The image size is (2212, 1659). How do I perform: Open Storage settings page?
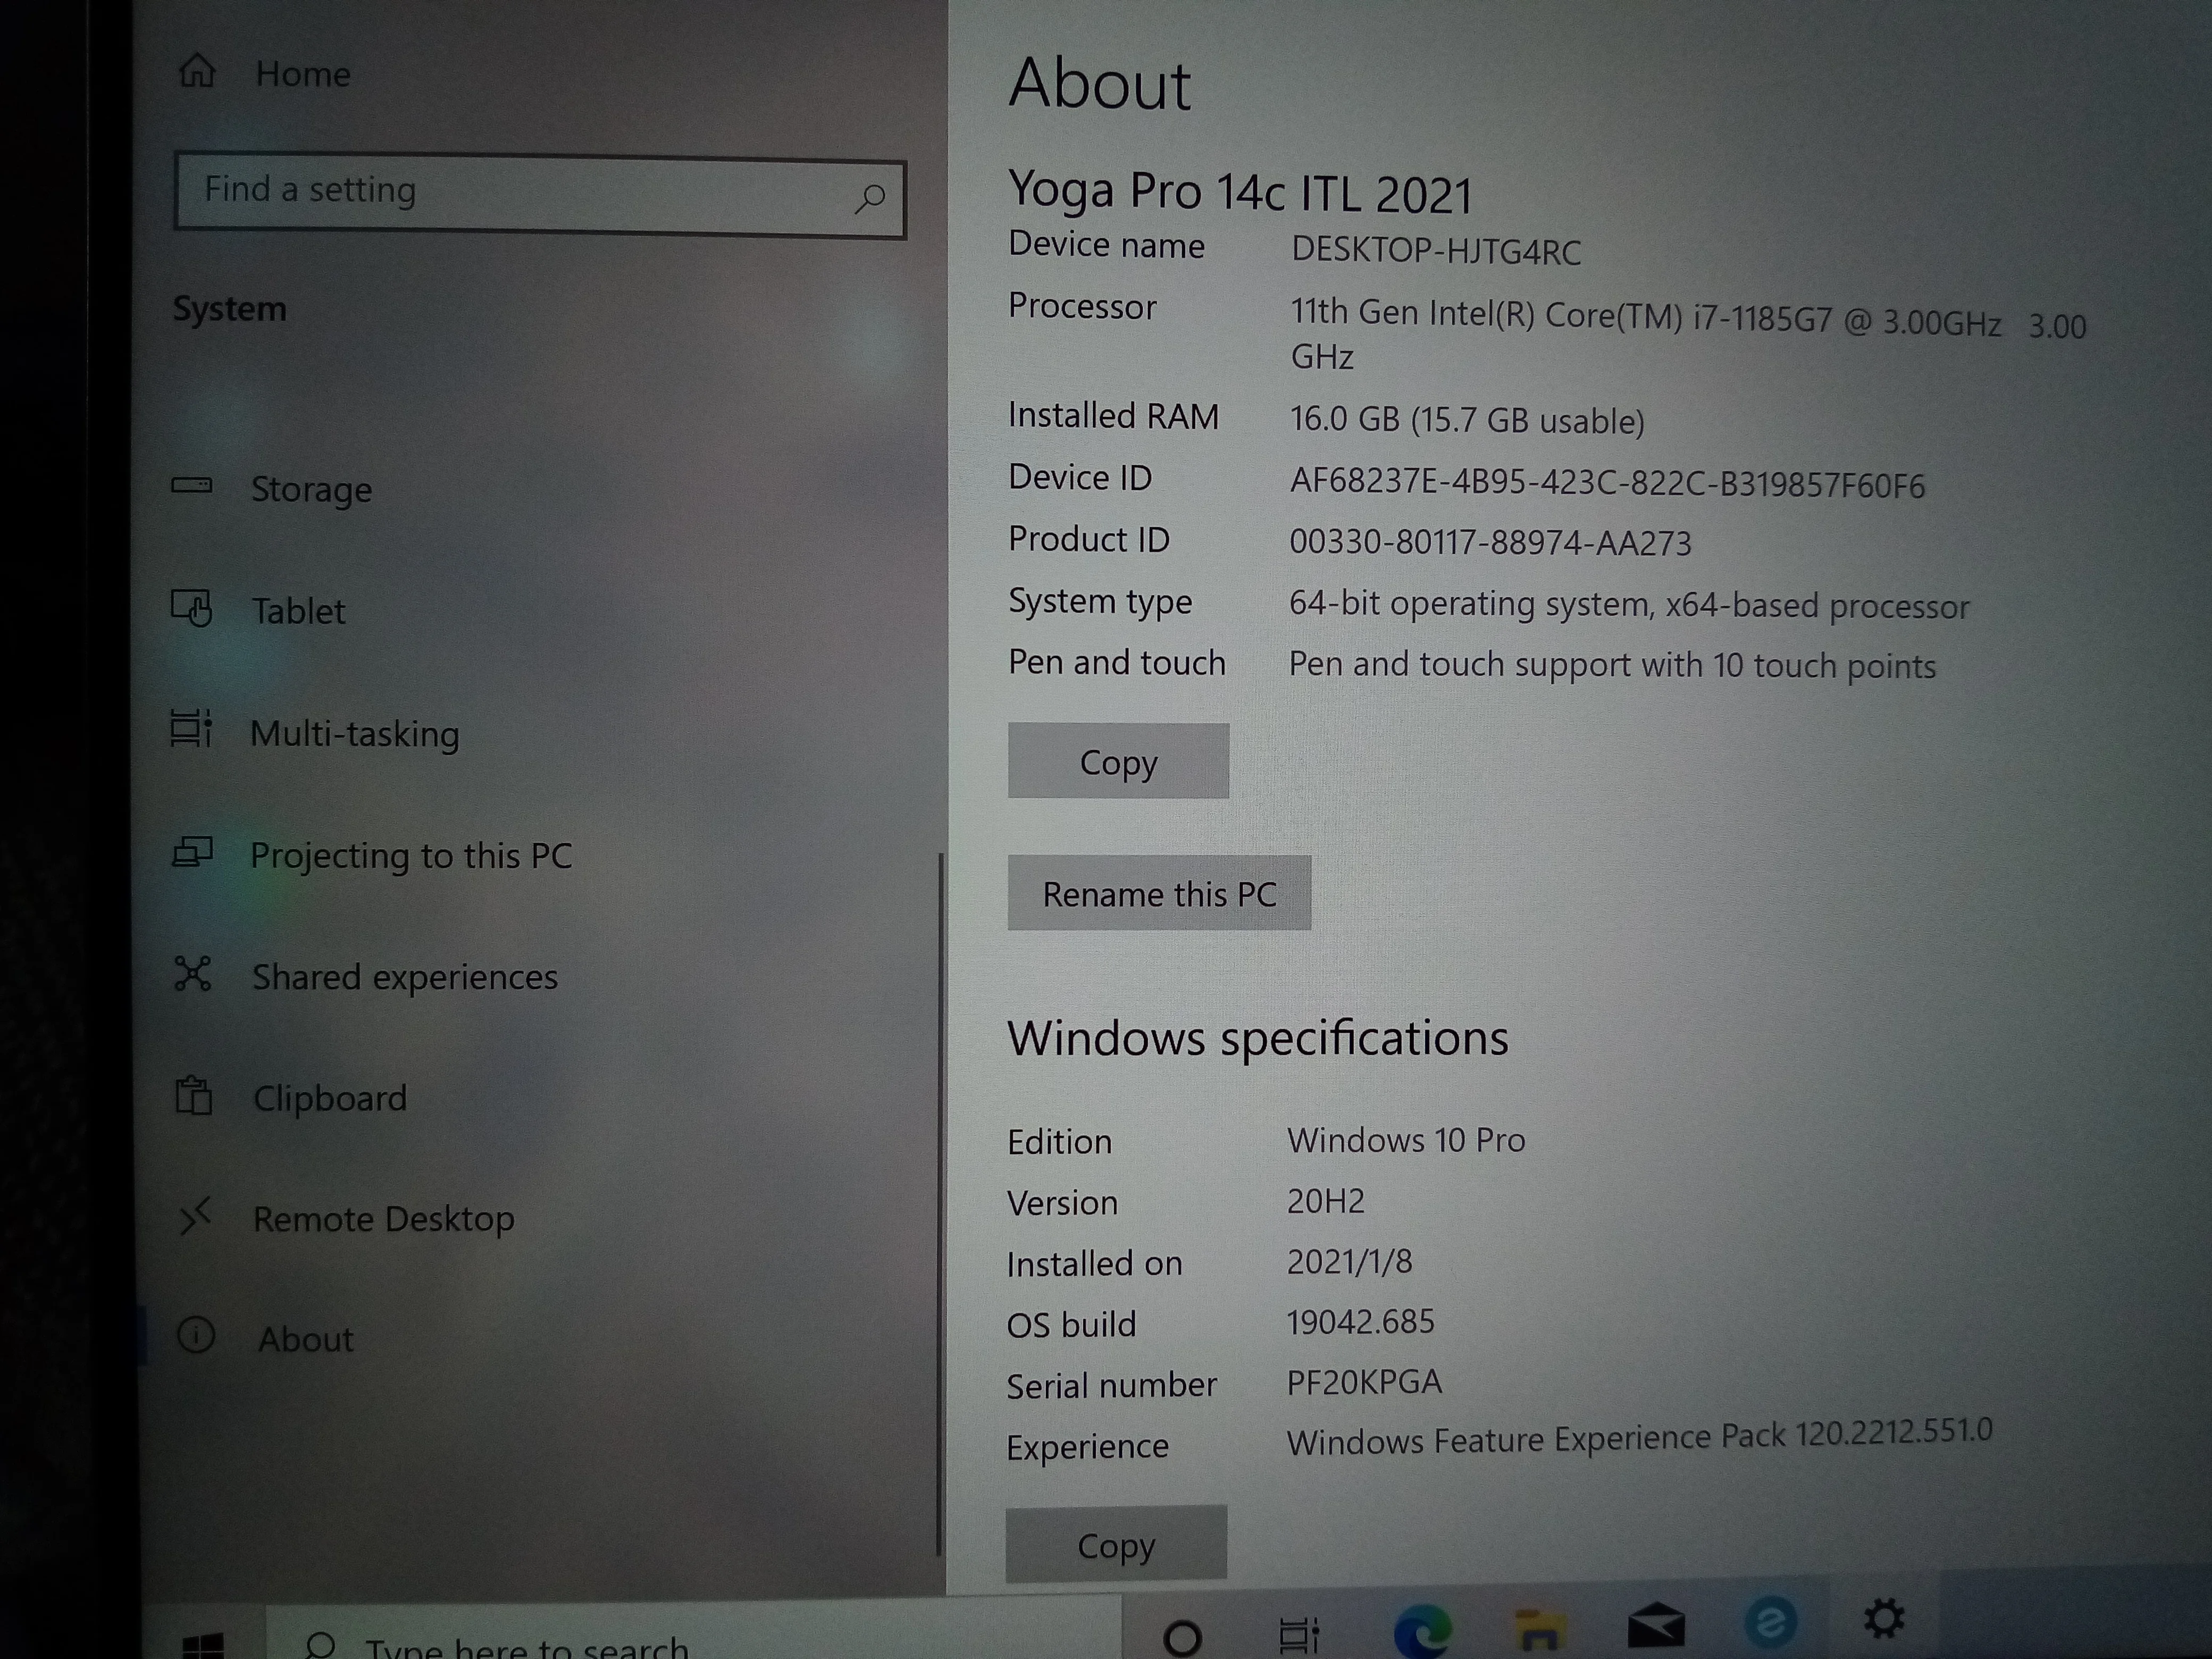[310, 489]
